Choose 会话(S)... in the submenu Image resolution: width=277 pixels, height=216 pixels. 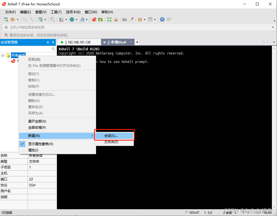point(114,136)
